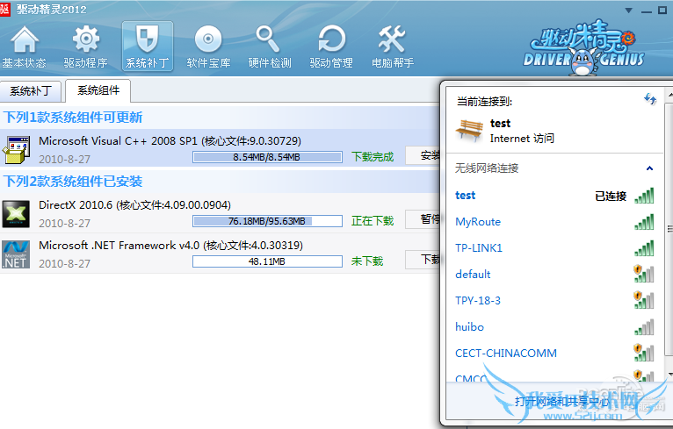The image size is (673, 429).
Task: Click shielded signal icon of CECT-CHINACOMM
Action: point(644,353)
